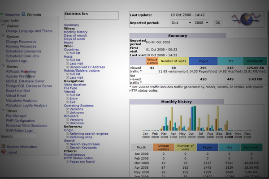Open the Monthly history statistics link

(75, 32)
